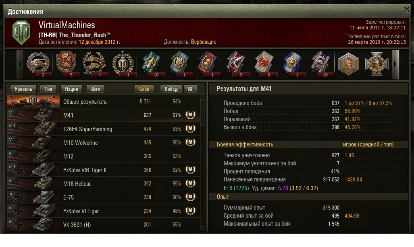414x247 pixels.
Task: Select the kamikaze red ribbon medal showing 3
Action: click(264, 64)
